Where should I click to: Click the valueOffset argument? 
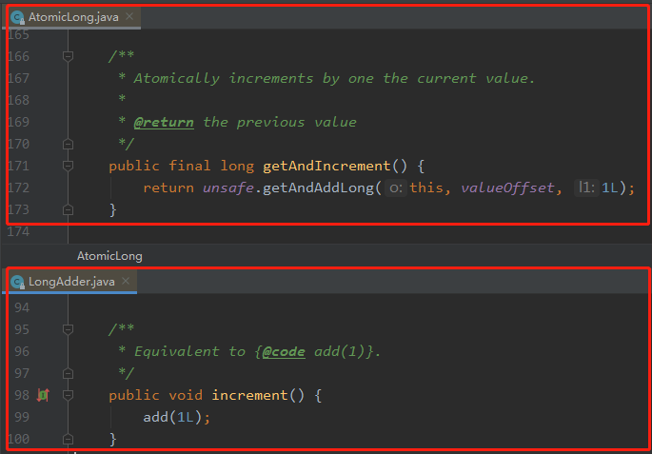(507, 188)
